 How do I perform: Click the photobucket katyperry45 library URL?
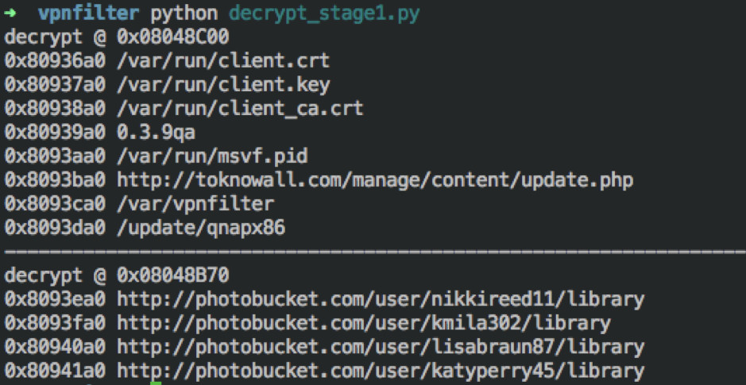click(x=381, y=371)
